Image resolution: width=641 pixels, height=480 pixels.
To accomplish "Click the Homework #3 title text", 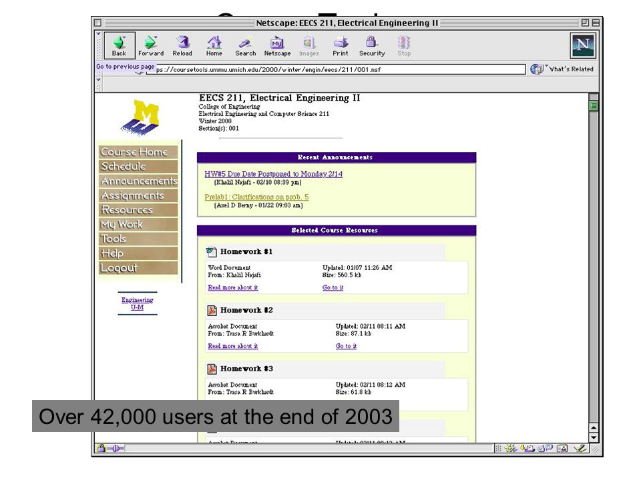I will (x=246, y=369).
